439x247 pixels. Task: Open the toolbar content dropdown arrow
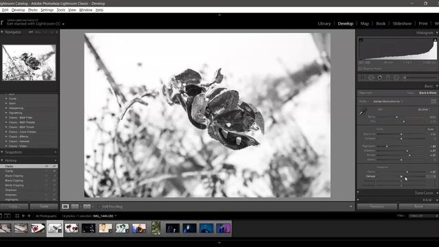(x=351, y=207)
